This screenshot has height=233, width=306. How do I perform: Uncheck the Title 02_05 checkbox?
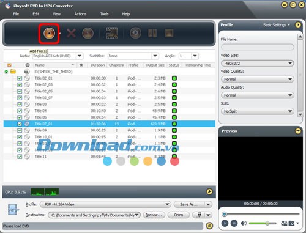click(x=20, y=91)
